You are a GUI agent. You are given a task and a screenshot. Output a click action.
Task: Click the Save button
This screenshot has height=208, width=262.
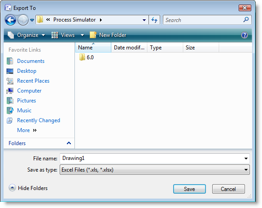189,189
